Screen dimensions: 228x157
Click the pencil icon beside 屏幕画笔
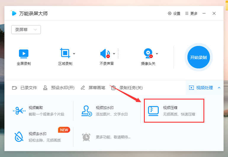point(83,88)
